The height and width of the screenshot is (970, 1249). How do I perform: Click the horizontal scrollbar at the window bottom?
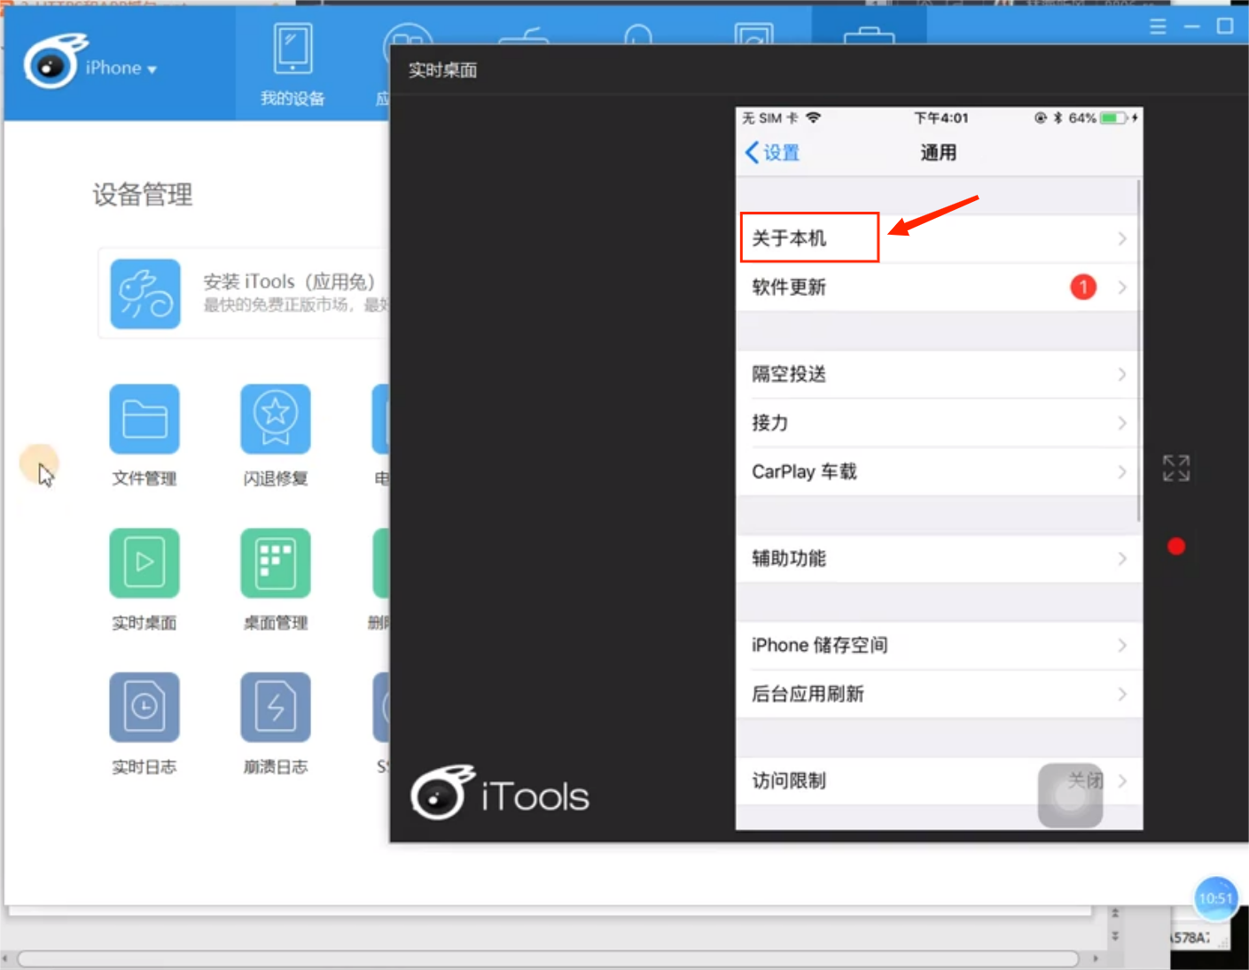[548, 959]
